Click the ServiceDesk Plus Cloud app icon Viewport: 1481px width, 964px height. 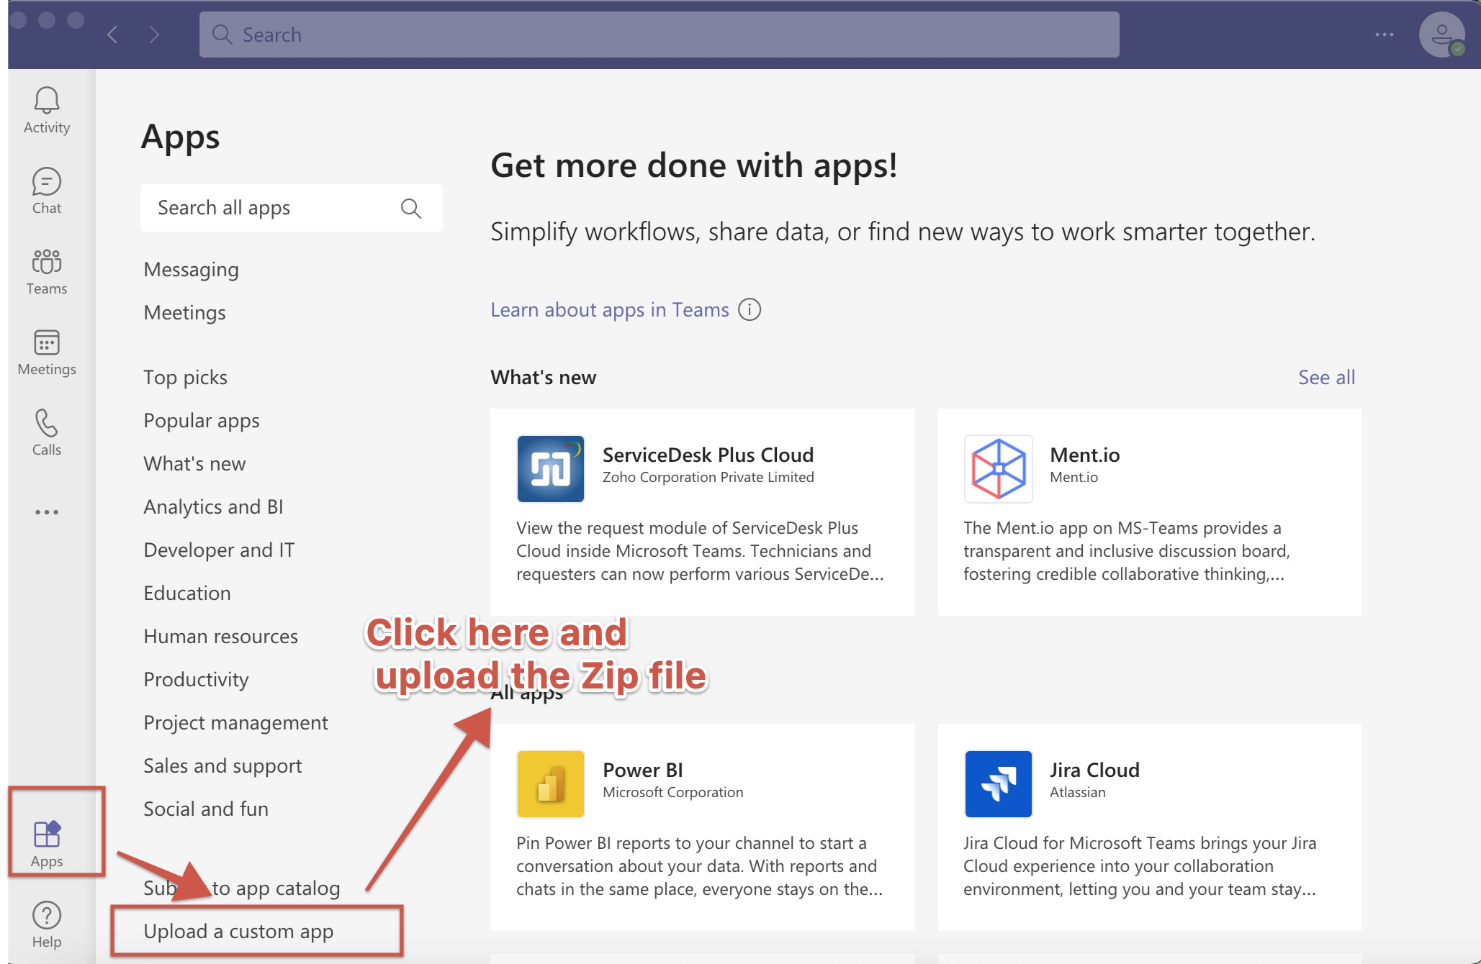(x=551, y=469)
